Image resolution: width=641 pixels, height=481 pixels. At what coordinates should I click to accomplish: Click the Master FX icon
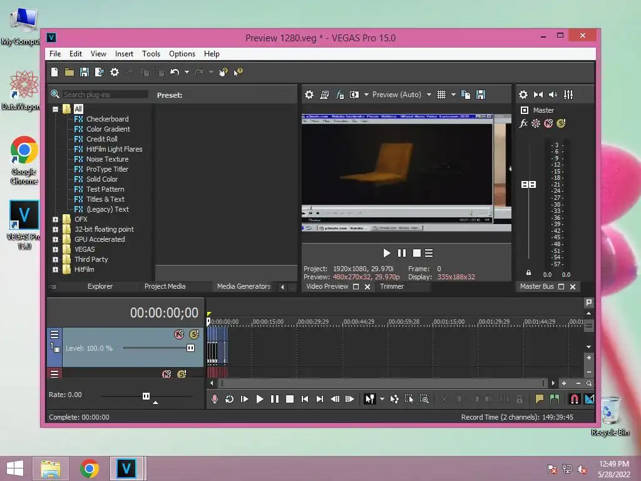pos(523,123)
